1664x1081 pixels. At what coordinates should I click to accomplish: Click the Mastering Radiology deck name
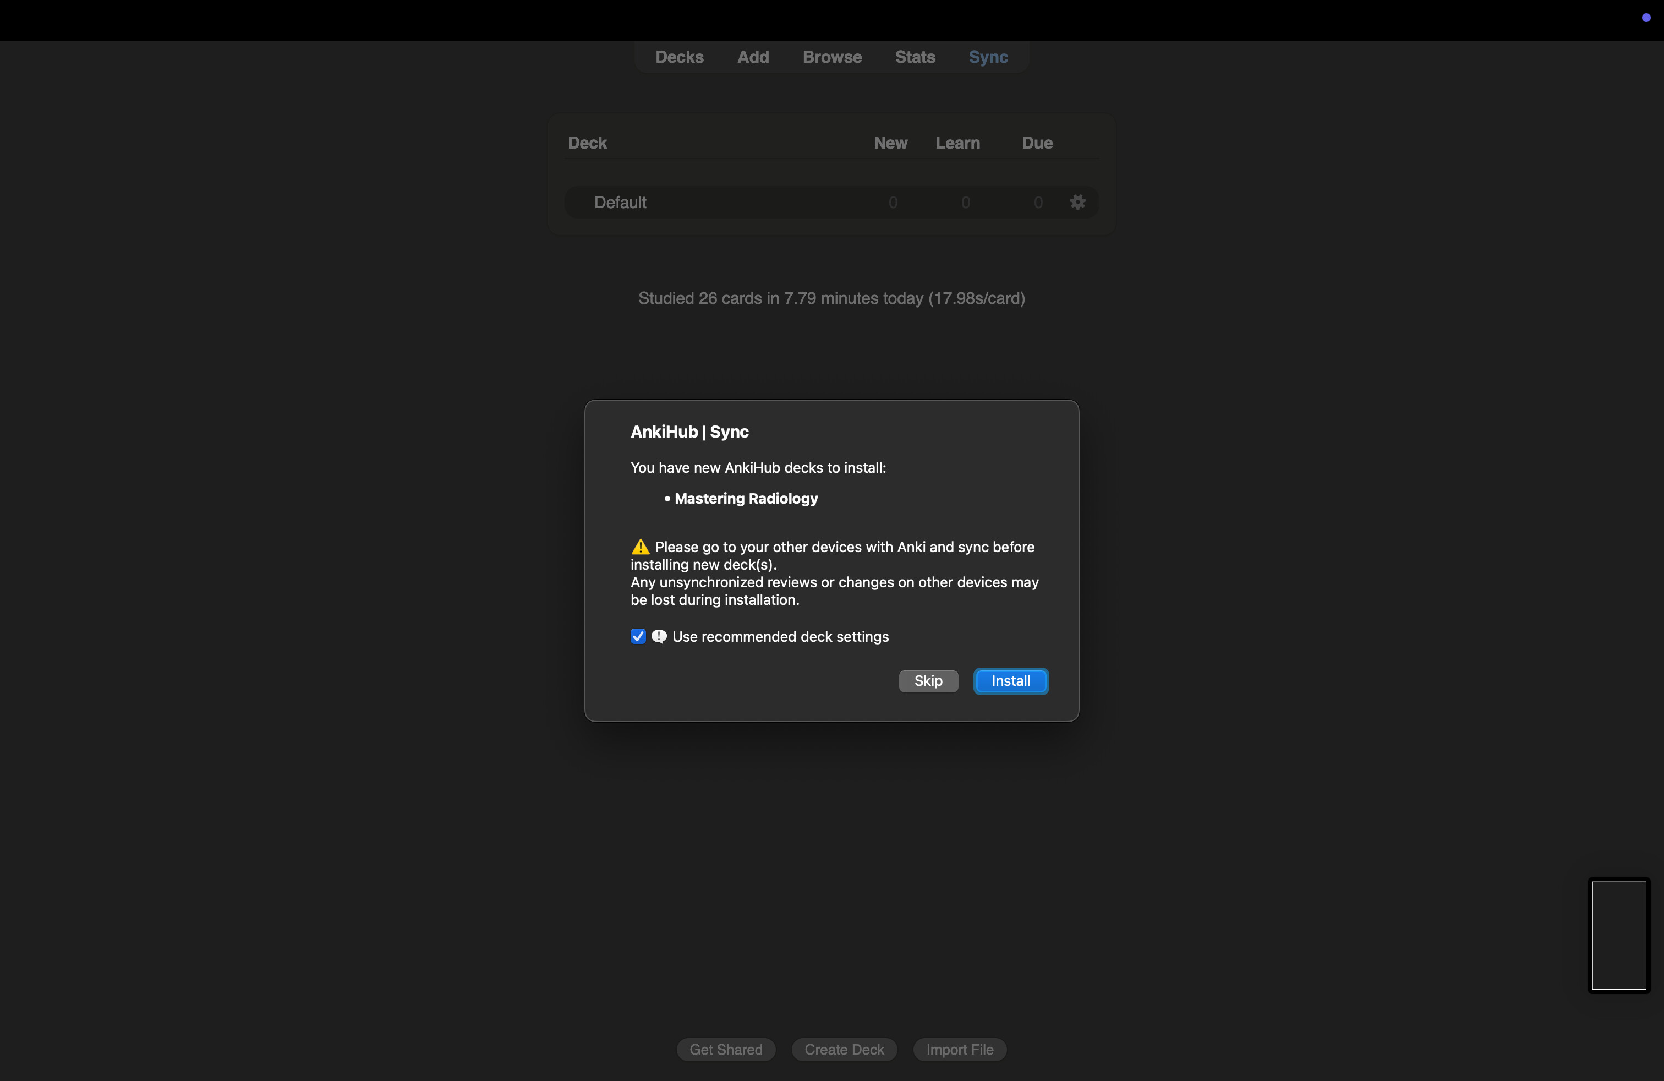tap(745, 499)
